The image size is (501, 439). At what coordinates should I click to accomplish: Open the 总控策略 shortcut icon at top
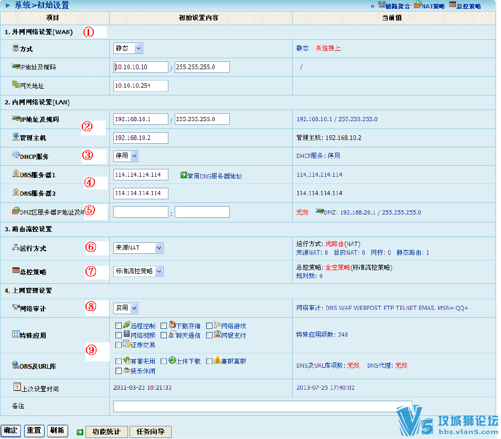click(452, 5)
